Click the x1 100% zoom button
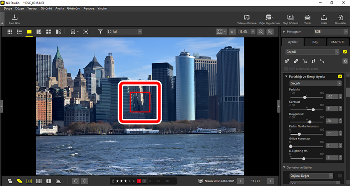This screenshot has width=350, height=186. (x=233, y=31)
